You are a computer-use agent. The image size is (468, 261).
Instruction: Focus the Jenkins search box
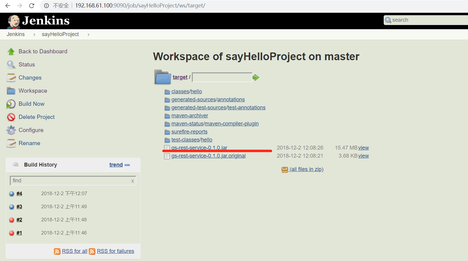click(x=426, y=20)
